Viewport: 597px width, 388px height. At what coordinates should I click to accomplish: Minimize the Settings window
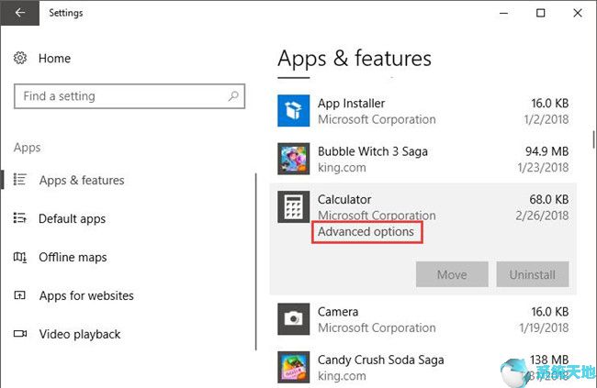click(503, 13)
